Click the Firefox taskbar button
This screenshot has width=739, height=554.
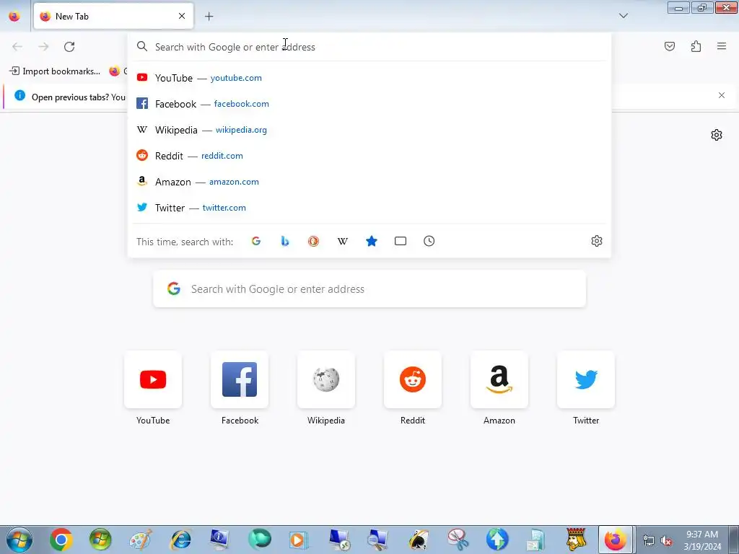(x=616, y=540)
